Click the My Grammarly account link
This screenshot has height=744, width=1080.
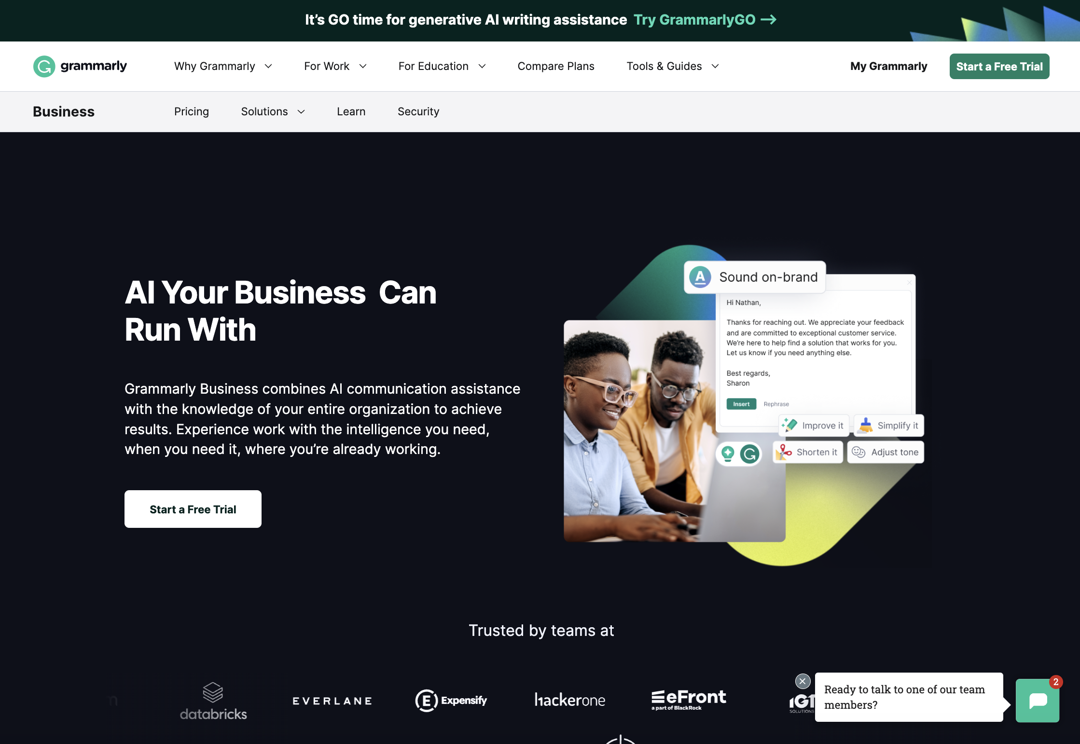pos(889,67)
